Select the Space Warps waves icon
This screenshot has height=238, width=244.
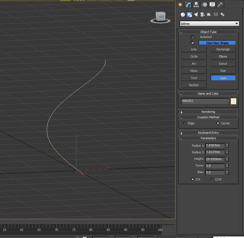point(216,15)
